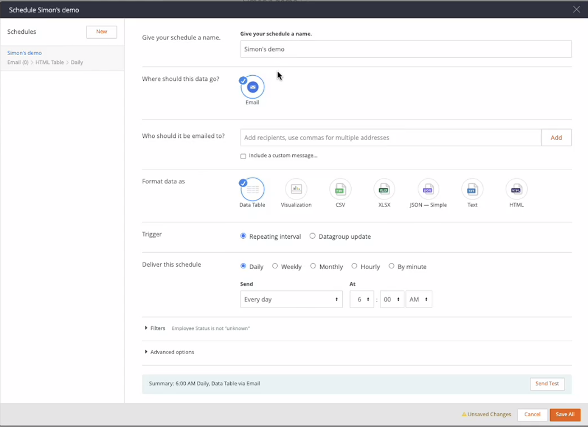588x427 pixels.
Task: Click the Save All button
Action: click(x=565, y=415)
